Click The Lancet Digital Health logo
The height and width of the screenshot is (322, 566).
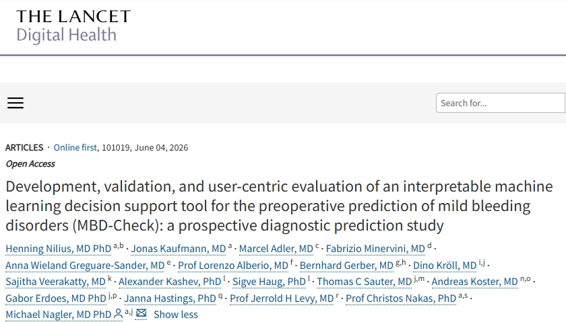[x=73, y=26]
